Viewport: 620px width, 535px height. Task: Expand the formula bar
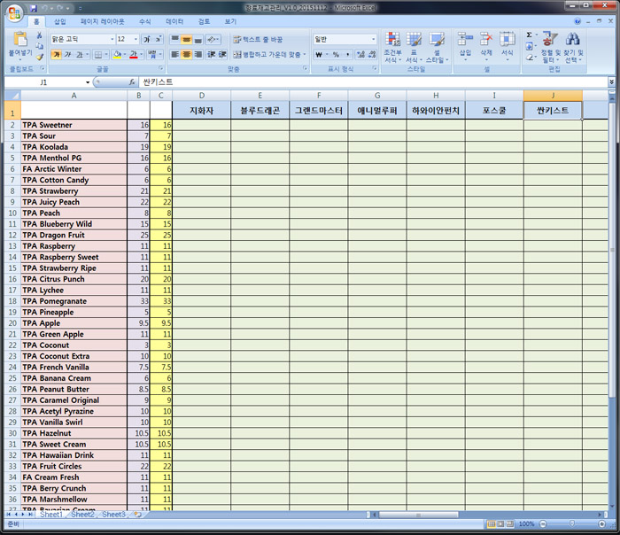(611, 81)
